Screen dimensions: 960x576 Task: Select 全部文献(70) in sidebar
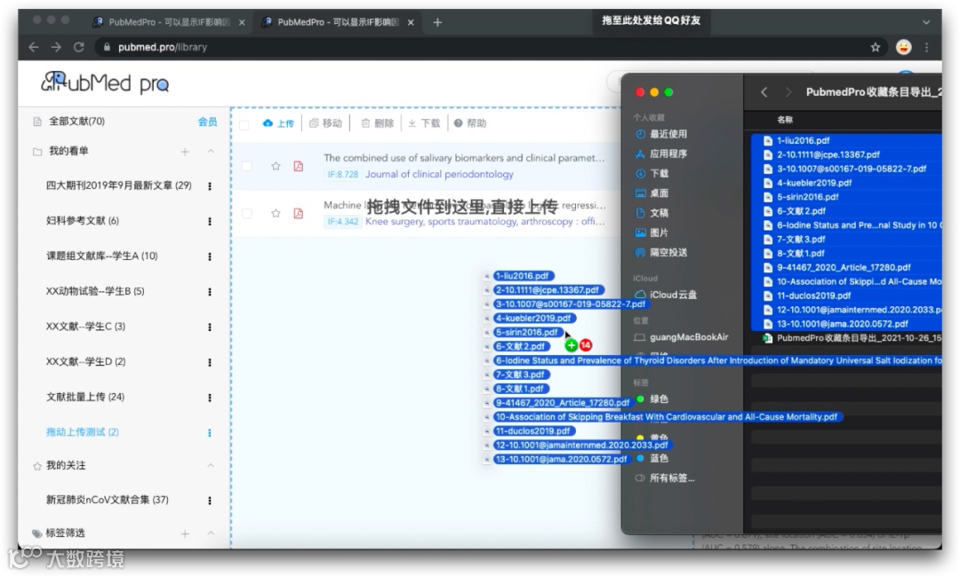point(76,121)
